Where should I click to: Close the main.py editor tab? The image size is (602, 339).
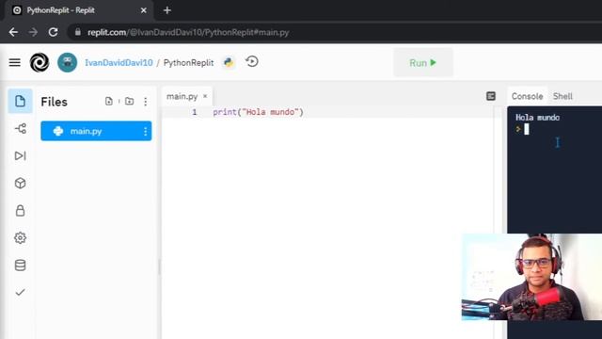[205, 96]
